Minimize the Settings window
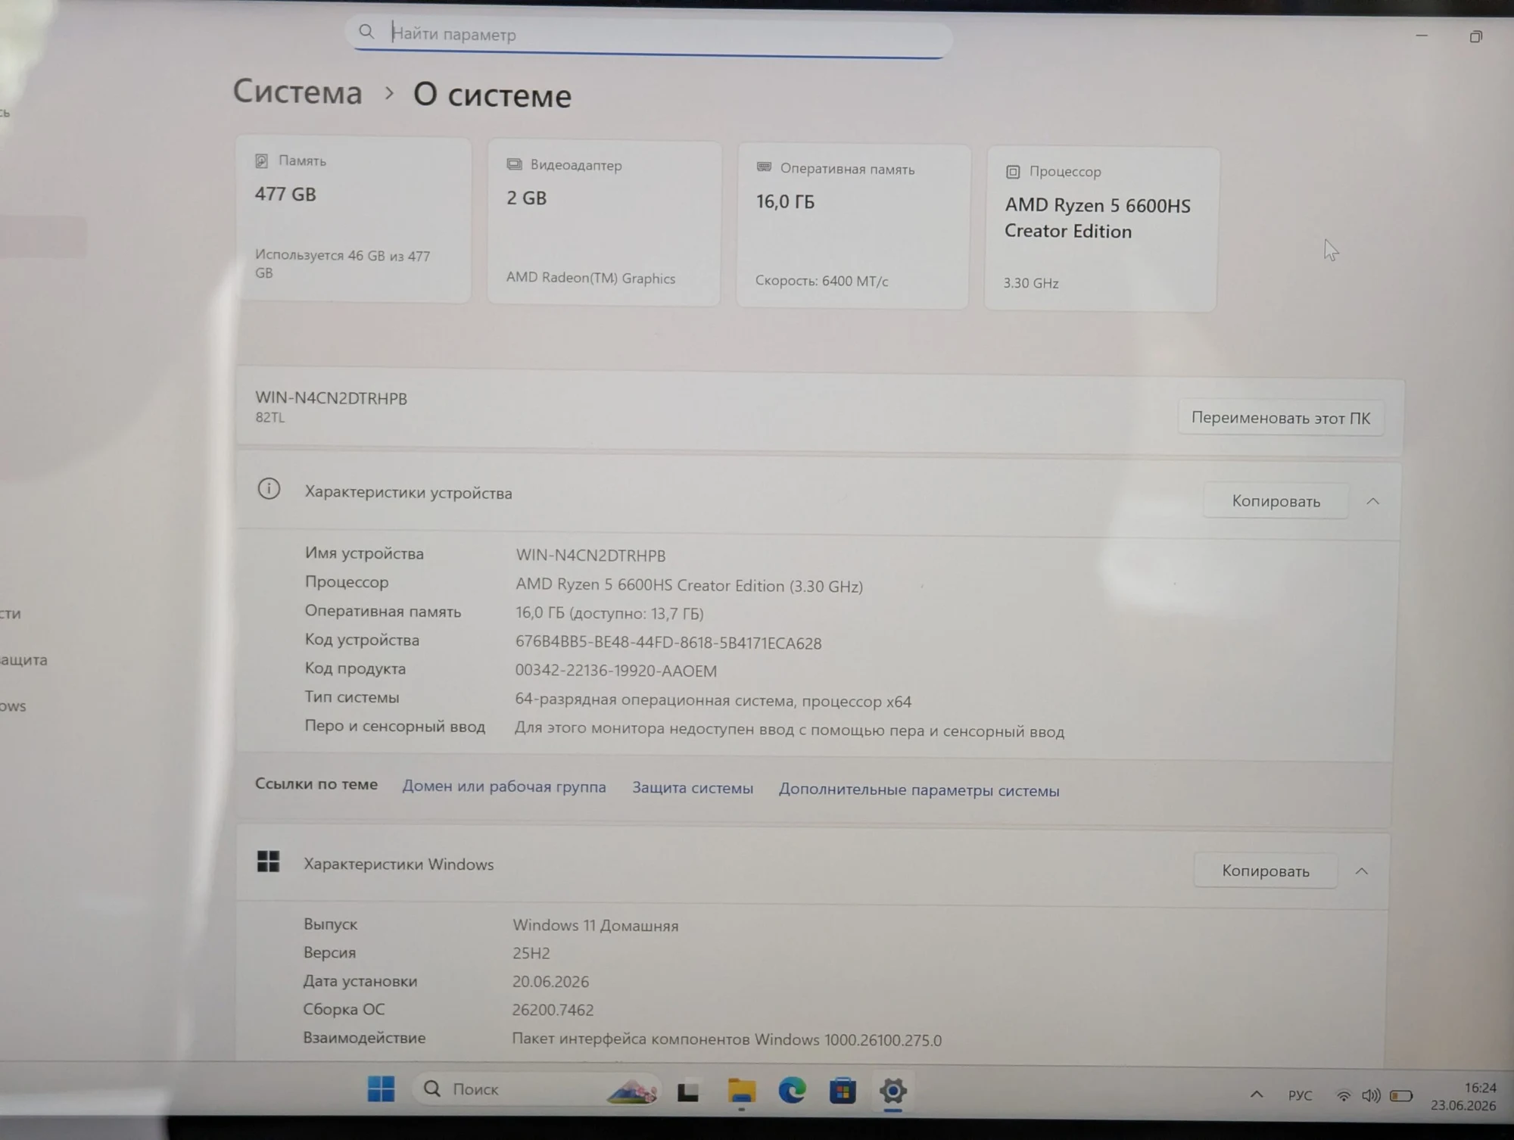1514x1140 pixels. point(1422,36)
